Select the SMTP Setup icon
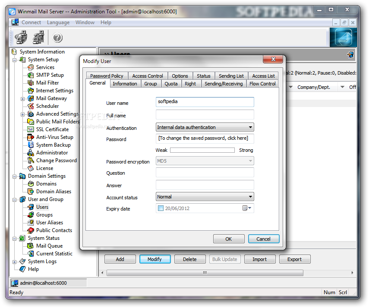 pos(31,75)
